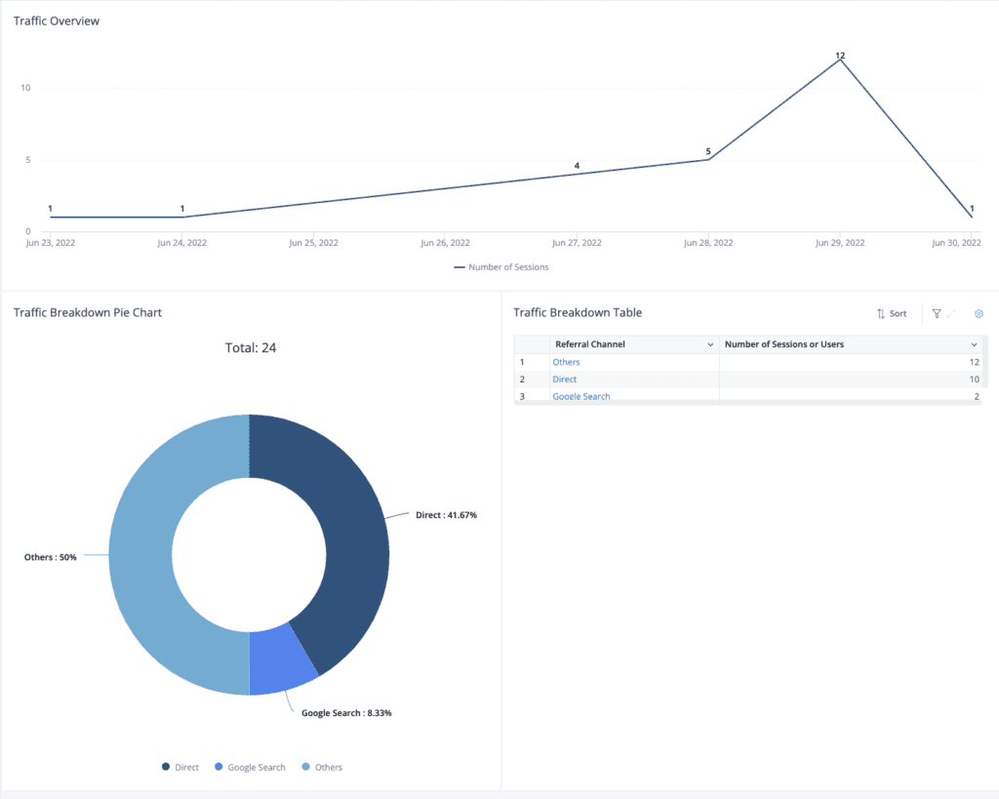Click the expand arrows icon beside filter

coord(952,313)
